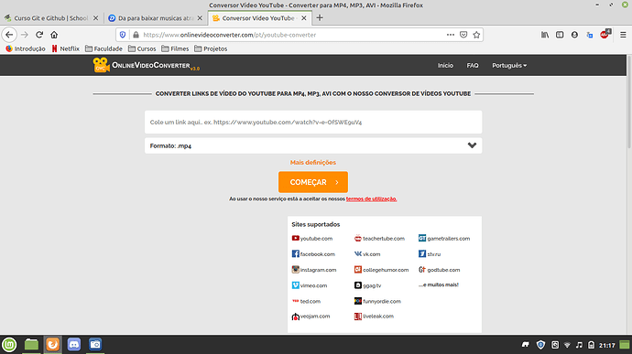
Task: Click the browser forward arrow
Action: (x=25, y=35)
